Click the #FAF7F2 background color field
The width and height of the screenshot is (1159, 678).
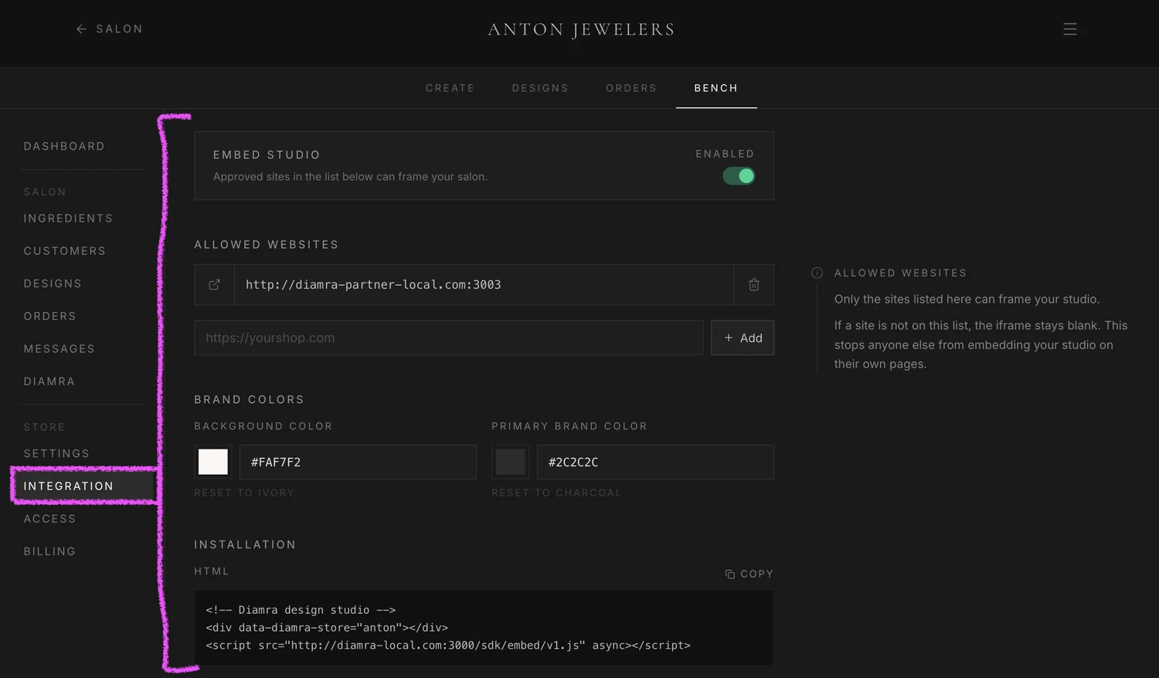click(x=358, y=462)
